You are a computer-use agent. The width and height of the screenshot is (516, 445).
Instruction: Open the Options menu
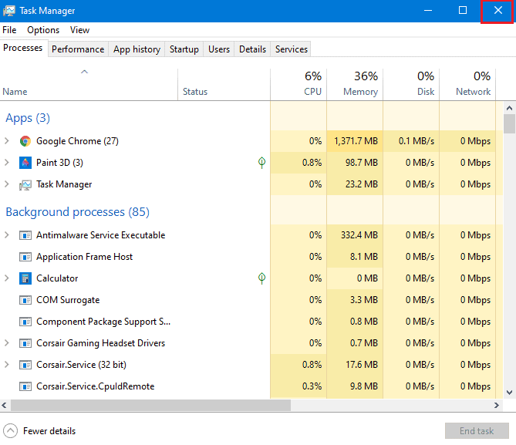[x=43, y=30]
